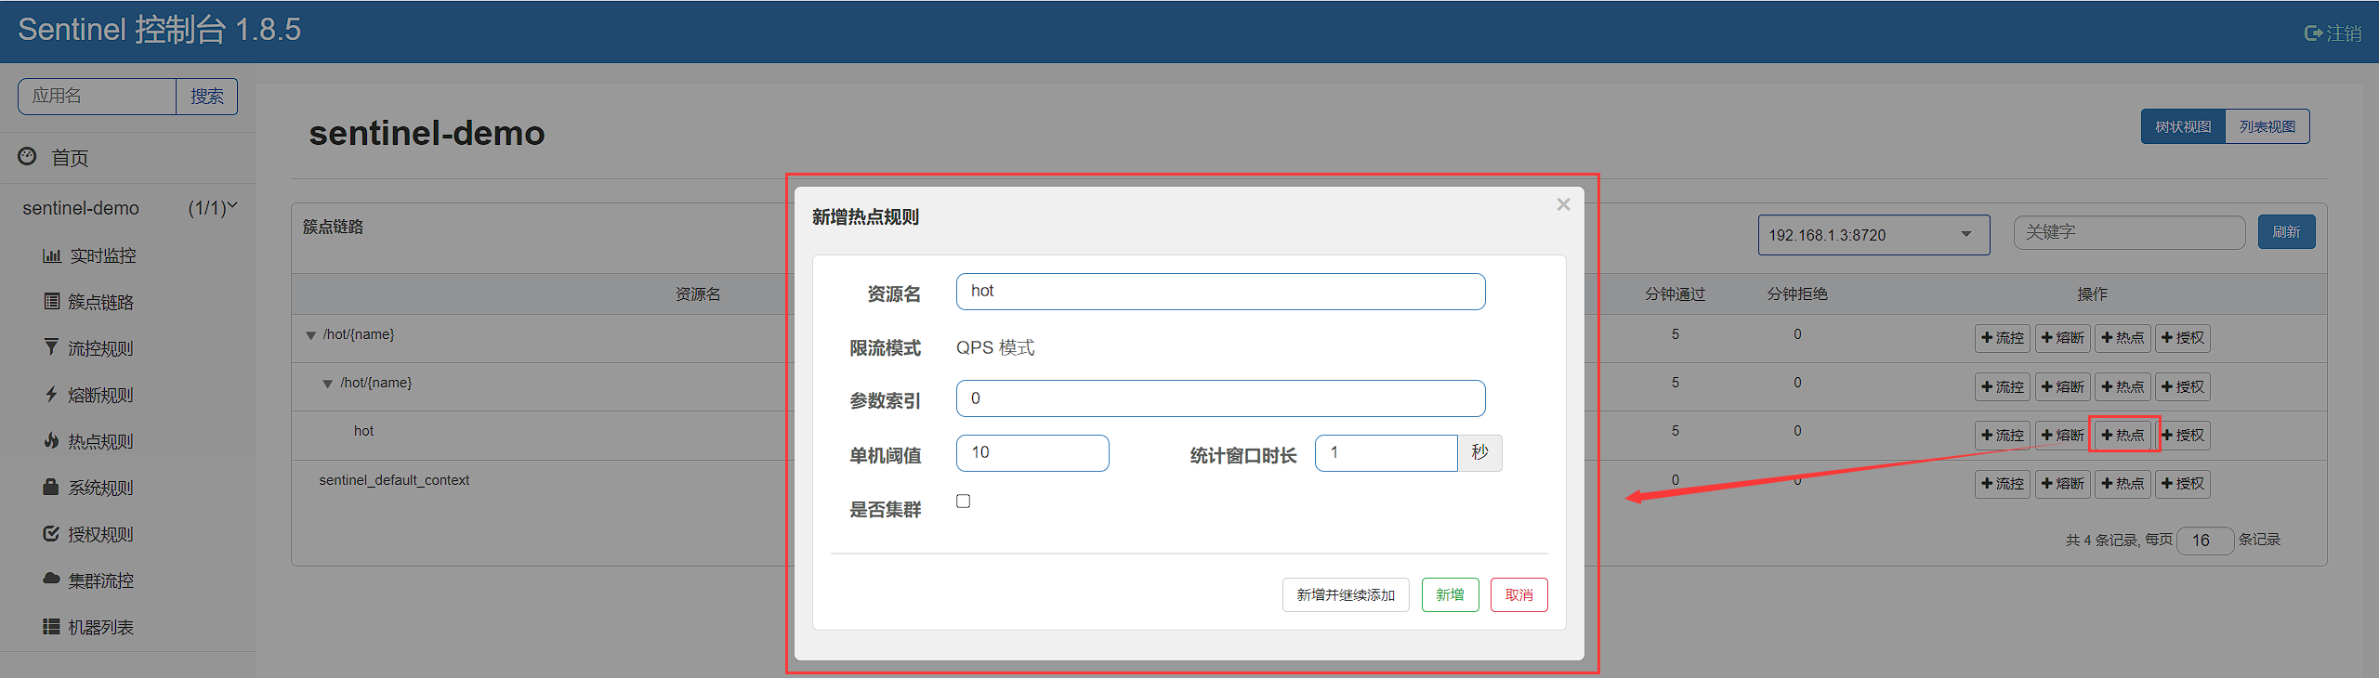Add 热点 rule for /hot/{name} top row
Viewport: 2379px width, 678px height.
(x=2123, y=338)
